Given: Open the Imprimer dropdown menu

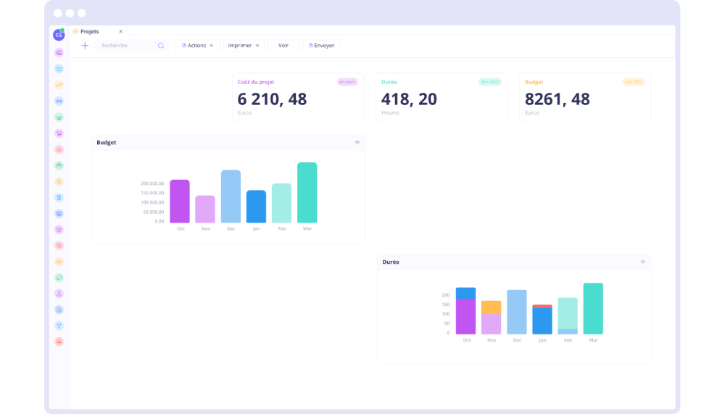Looking at the screenshot, I should 243,46.
